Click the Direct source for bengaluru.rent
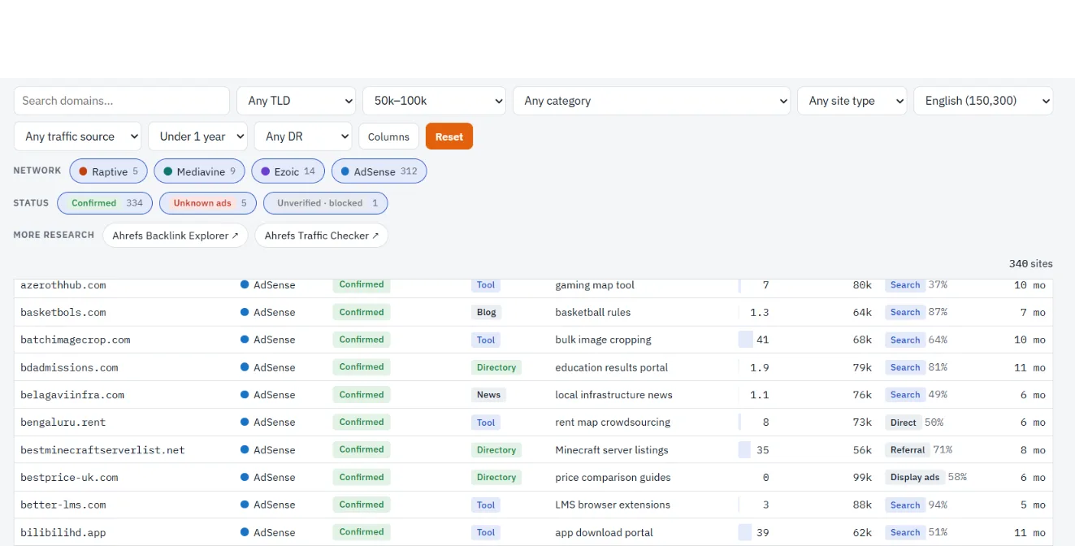Screen dimensions: 1075x546 point(904,422)
